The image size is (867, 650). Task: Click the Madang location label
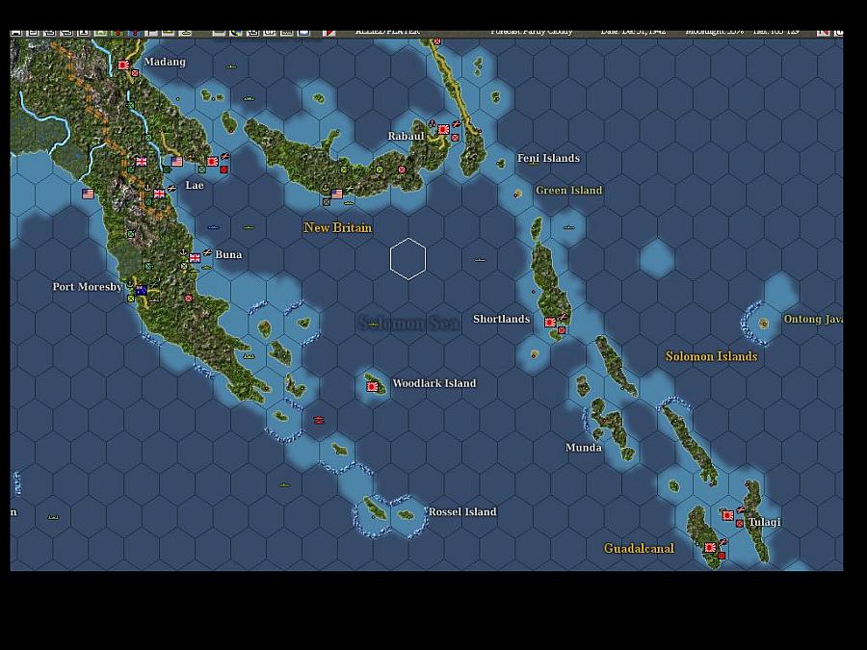tap(165, 62)
